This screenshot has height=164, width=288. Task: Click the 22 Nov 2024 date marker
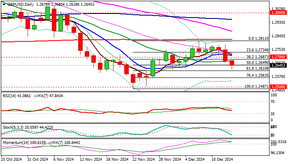pos(144,159)
